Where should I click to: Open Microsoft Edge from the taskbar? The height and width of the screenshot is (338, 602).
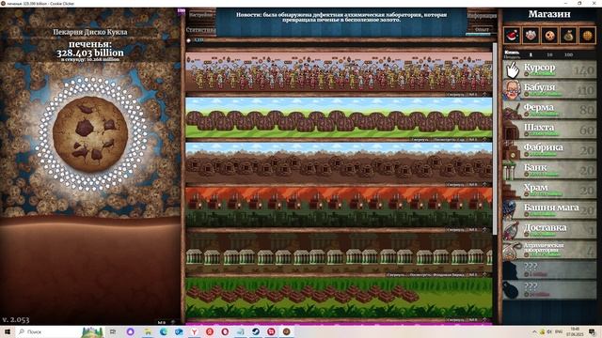[164, 331]
